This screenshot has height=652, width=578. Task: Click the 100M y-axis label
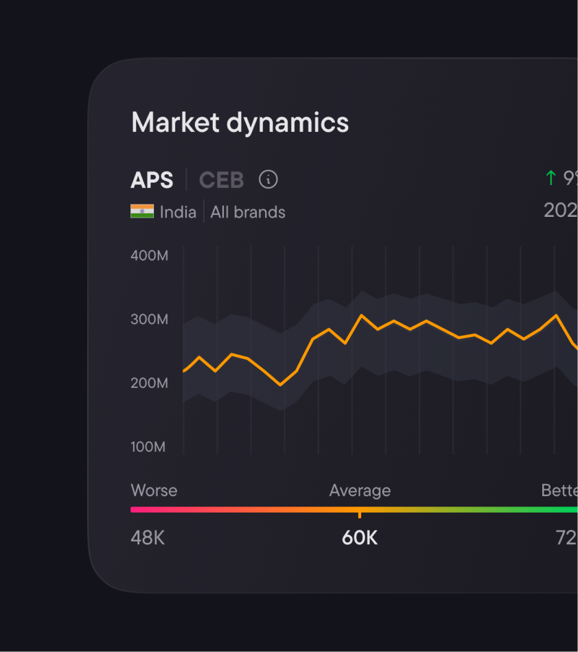pos(149,447)
